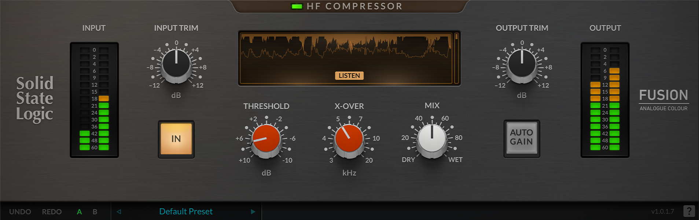Go to next preset with right arrow
Viewport: 699px width, 220px height.
pyautogui.click(x=253, y=212)
